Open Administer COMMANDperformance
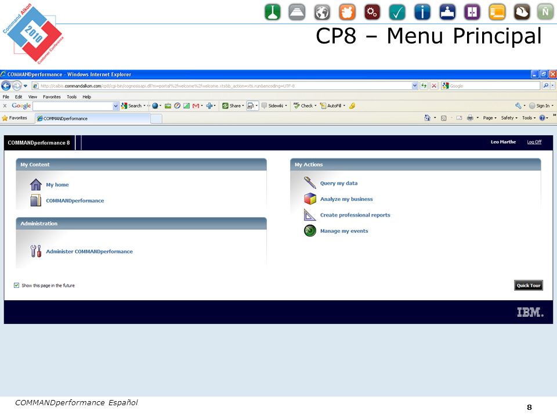 click(x=89, y=251)
